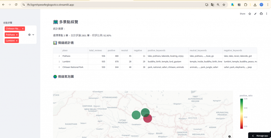Click the 情緒氣泡圖 heading
Screen dimensions: 271x138
coord(66,77)
